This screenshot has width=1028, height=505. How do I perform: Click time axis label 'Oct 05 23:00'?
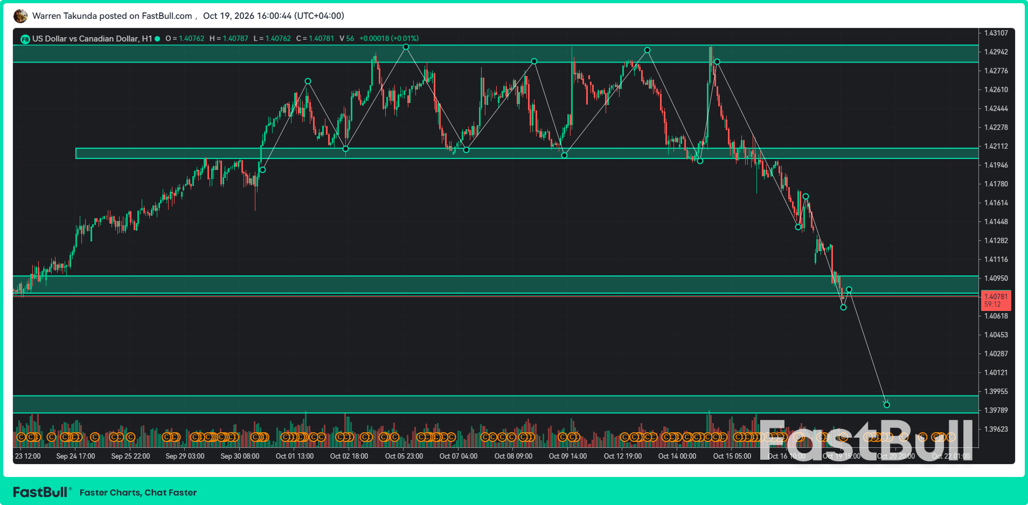(x=404, y=456)
